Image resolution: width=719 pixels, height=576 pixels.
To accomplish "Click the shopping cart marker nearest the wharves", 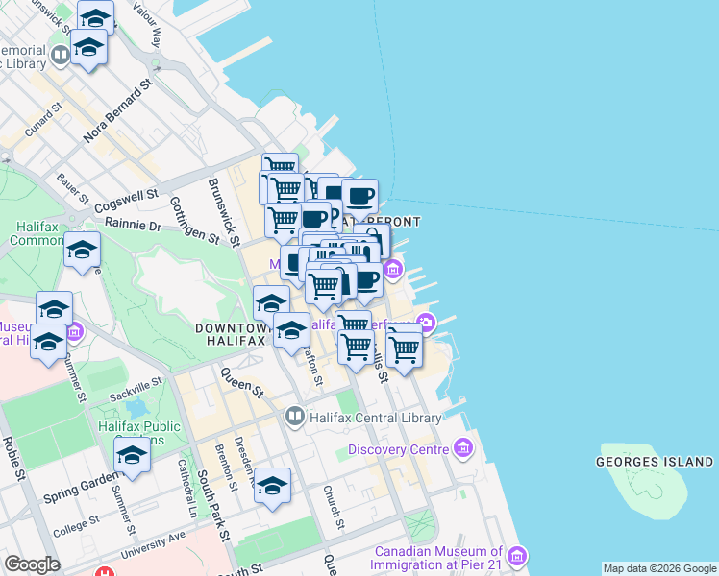I will [404, 352].
